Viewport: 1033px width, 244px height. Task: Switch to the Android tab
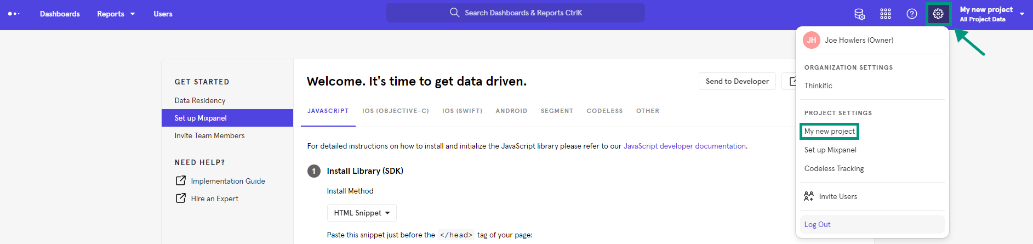tap(512, 111)
